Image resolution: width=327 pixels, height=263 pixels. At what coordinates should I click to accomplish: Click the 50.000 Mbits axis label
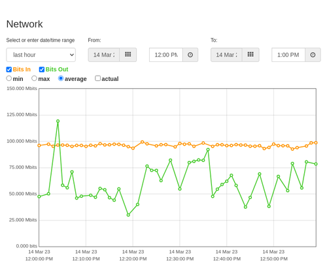[x=23, y=194]
